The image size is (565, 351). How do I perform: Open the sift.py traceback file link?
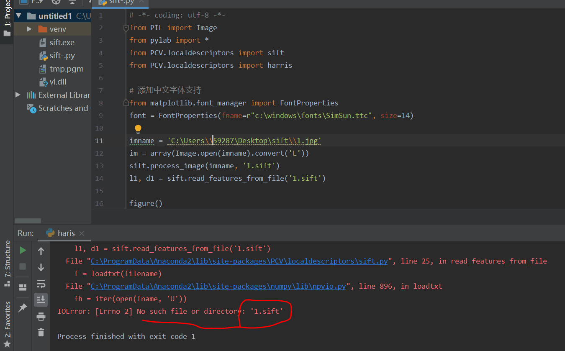(240, 261)
